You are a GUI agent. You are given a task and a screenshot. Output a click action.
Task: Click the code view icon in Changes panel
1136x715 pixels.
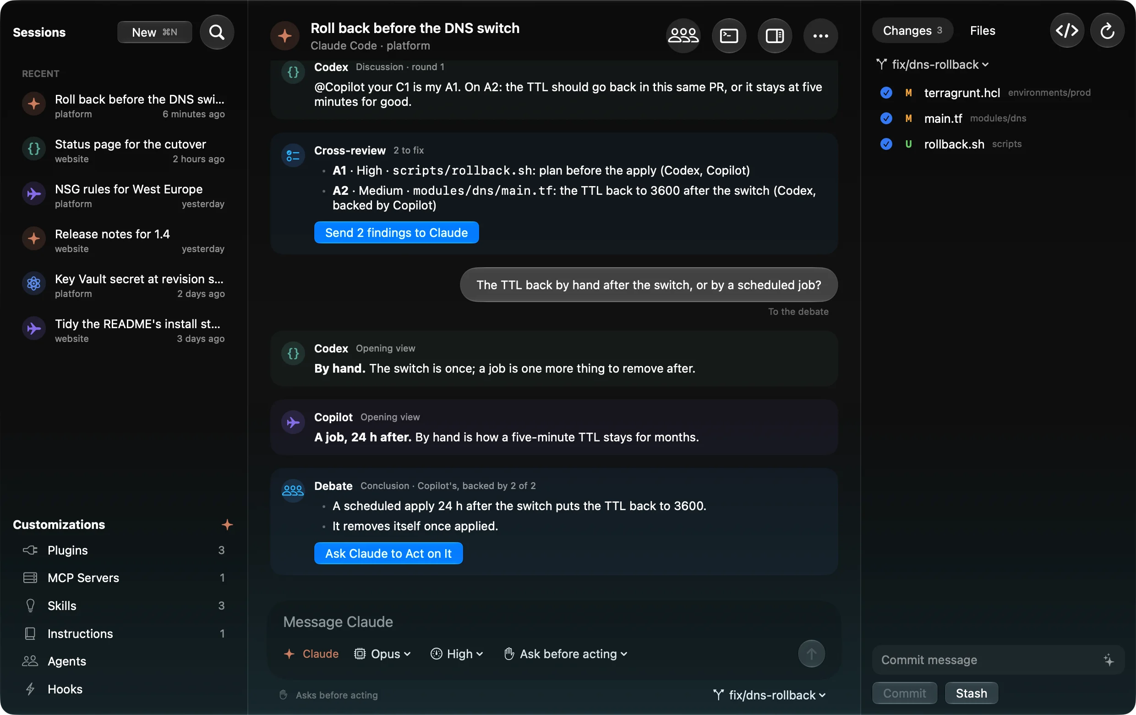click(1066, 31)
